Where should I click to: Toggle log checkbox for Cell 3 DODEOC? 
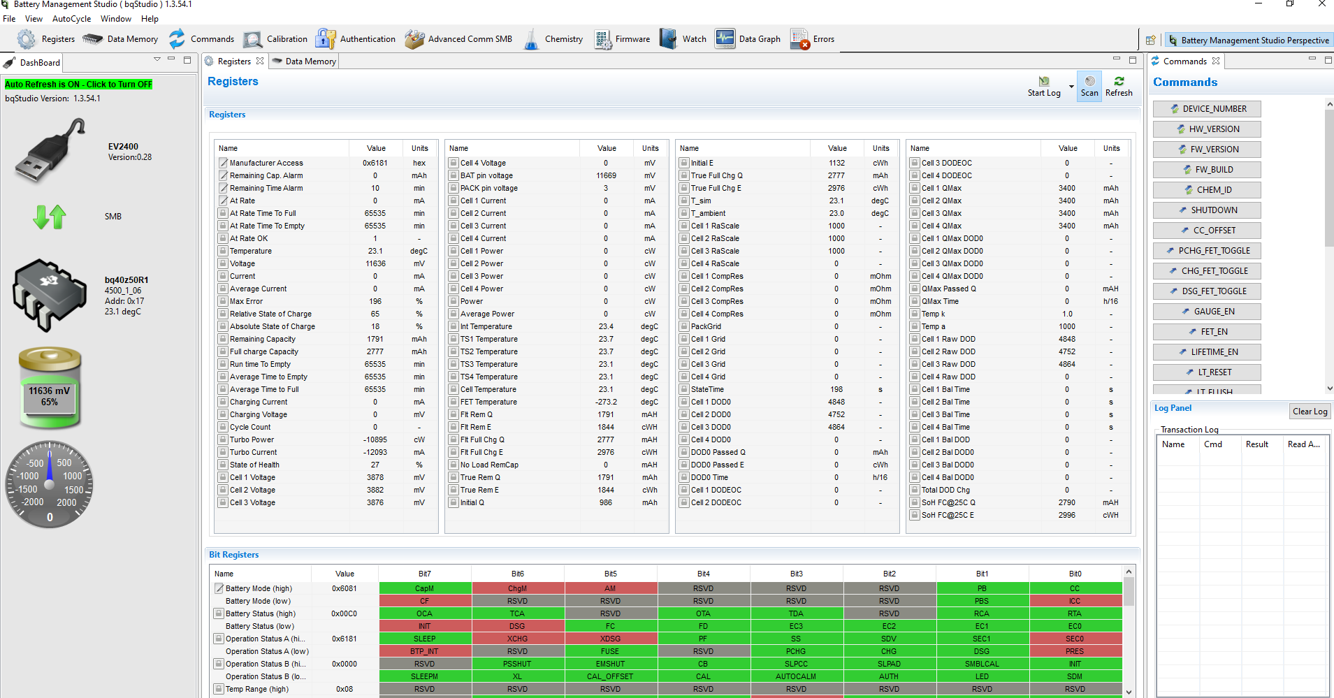915,163
